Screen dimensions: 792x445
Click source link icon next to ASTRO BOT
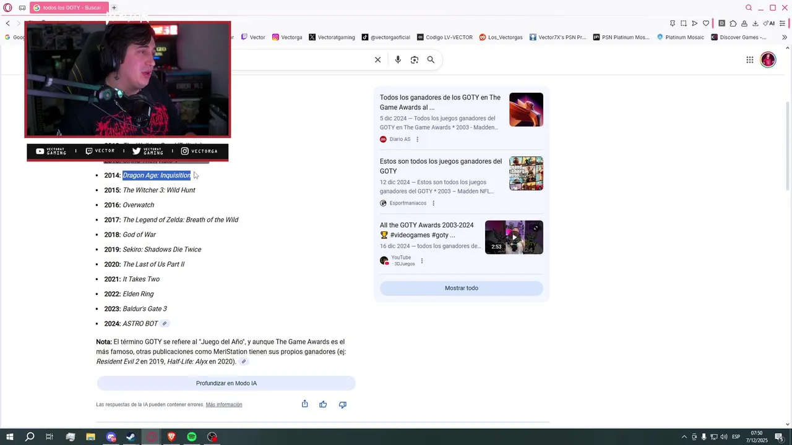(x=165, y=324)
